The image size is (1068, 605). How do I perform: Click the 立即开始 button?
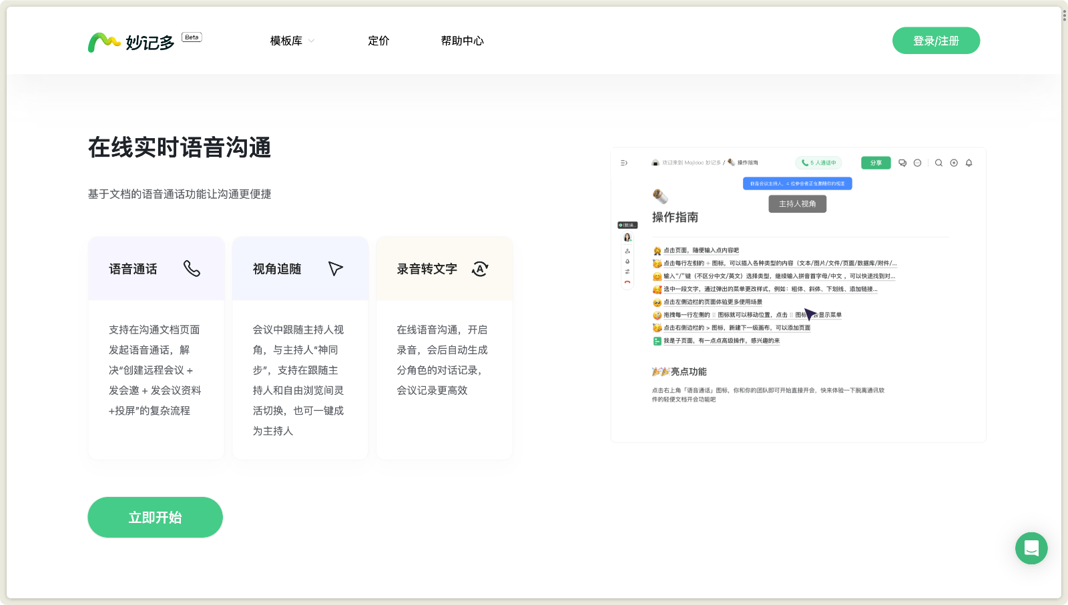click(x=155, y=517)
